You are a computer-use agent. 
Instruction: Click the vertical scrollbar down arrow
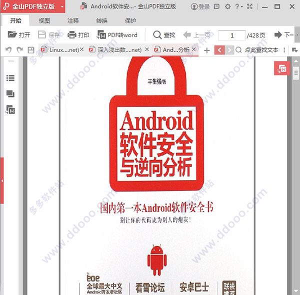296,291
